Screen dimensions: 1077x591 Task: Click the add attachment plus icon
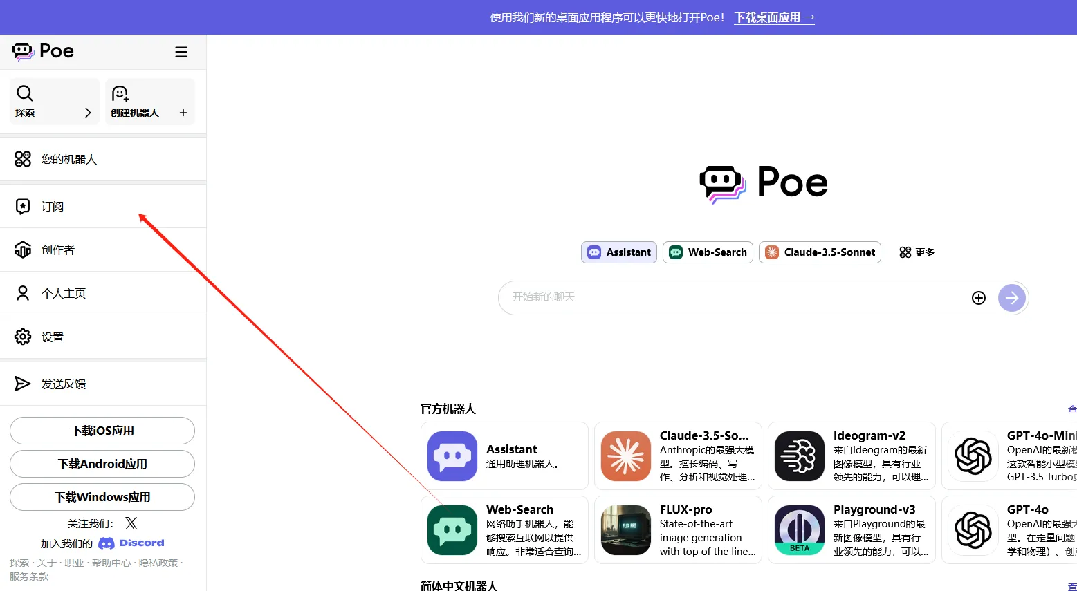pos(978,298)
